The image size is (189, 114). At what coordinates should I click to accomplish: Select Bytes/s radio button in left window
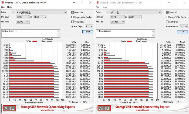(x=70, y=102)
